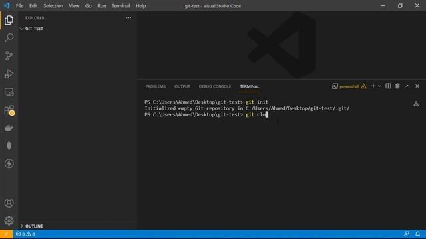Click the 'Initialized empty Git repository' output line
426x239 pixels.
[x=247, y=108]
